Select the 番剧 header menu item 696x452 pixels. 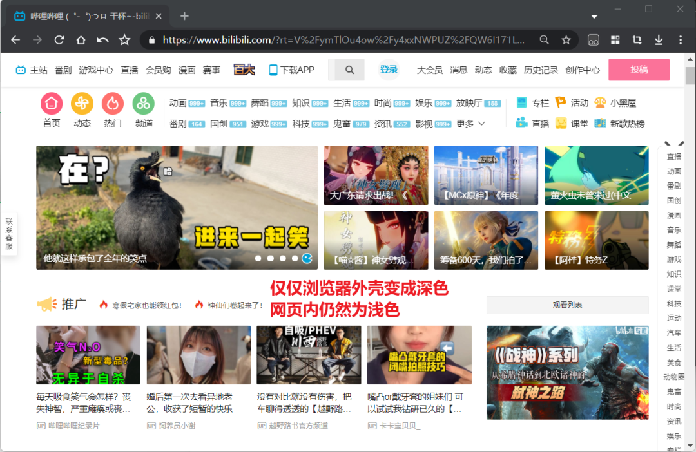[x=63, y=70]
